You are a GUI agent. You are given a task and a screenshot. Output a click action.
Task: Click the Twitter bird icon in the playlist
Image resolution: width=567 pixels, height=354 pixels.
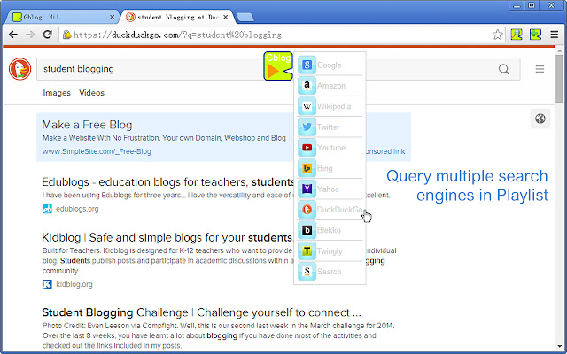tap(307, 127)
